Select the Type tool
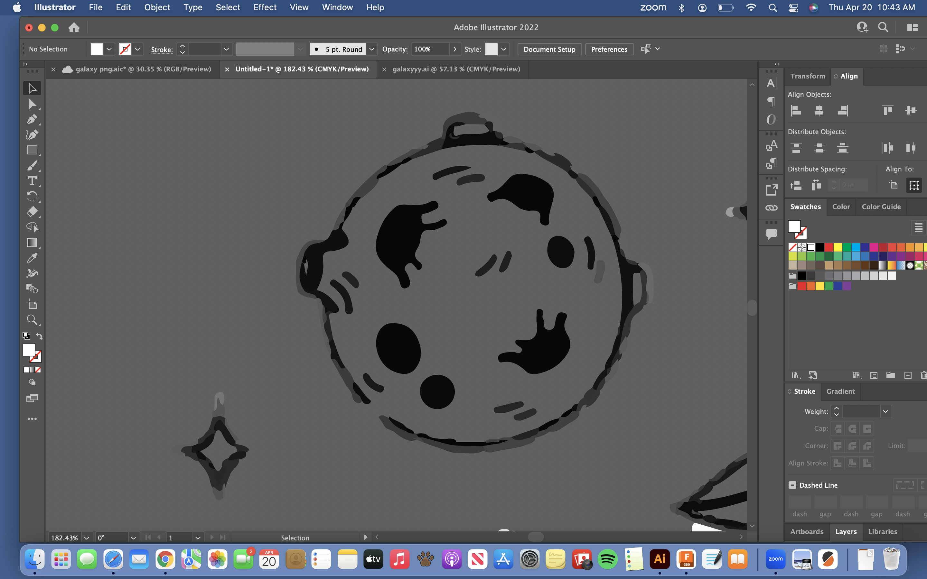The image size is (927, 579). coord(31,181)
